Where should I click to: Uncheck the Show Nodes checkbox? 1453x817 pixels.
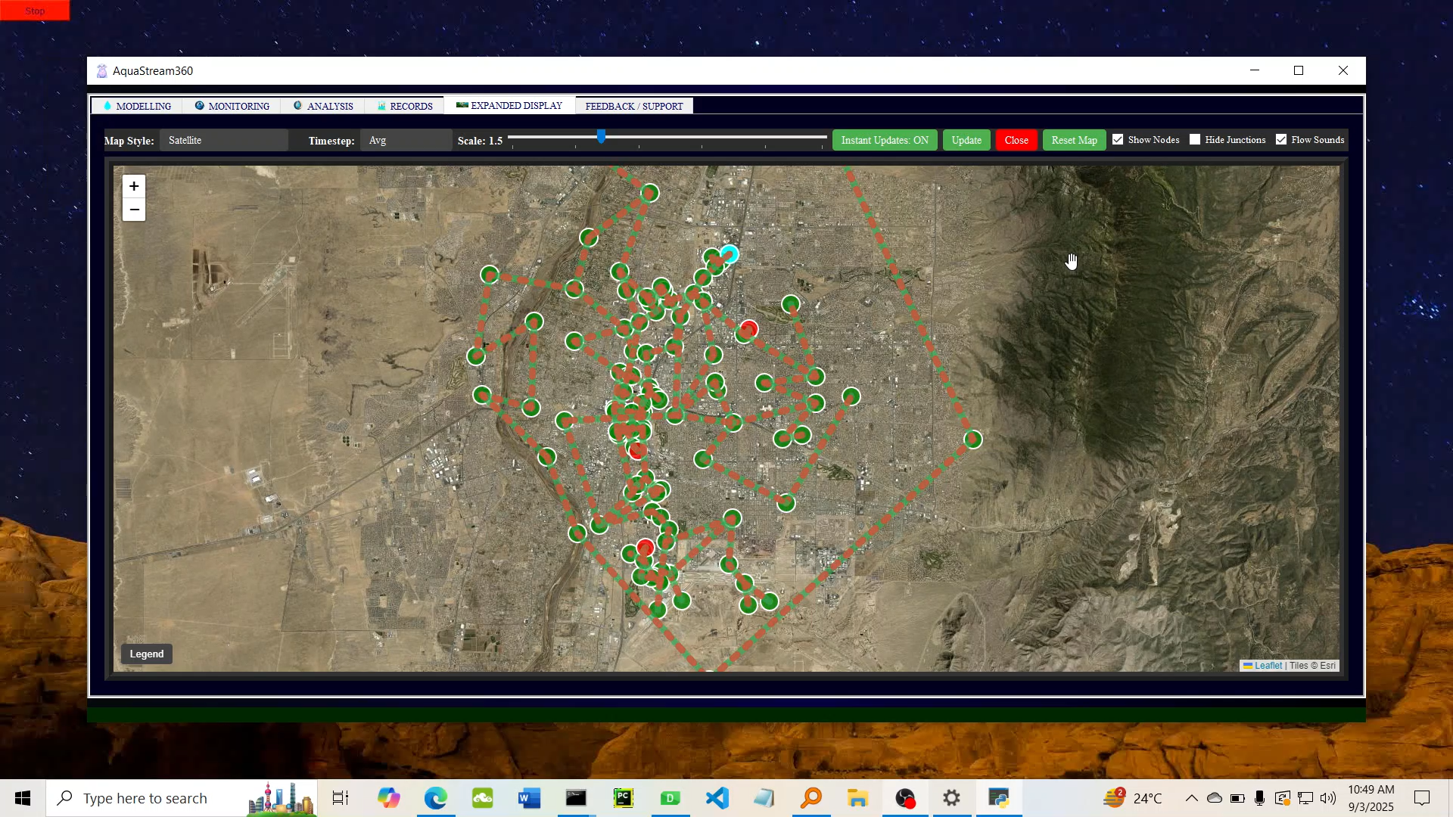click(1119, 139)
